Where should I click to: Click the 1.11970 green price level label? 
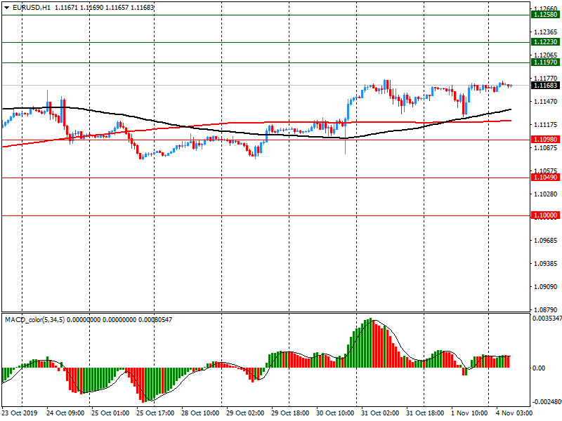[x=544, y=62]
